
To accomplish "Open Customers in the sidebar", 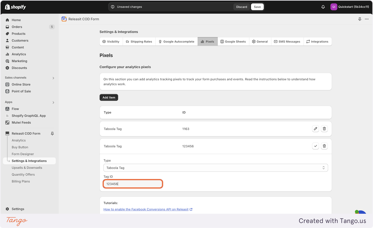I will pos(20,40).
